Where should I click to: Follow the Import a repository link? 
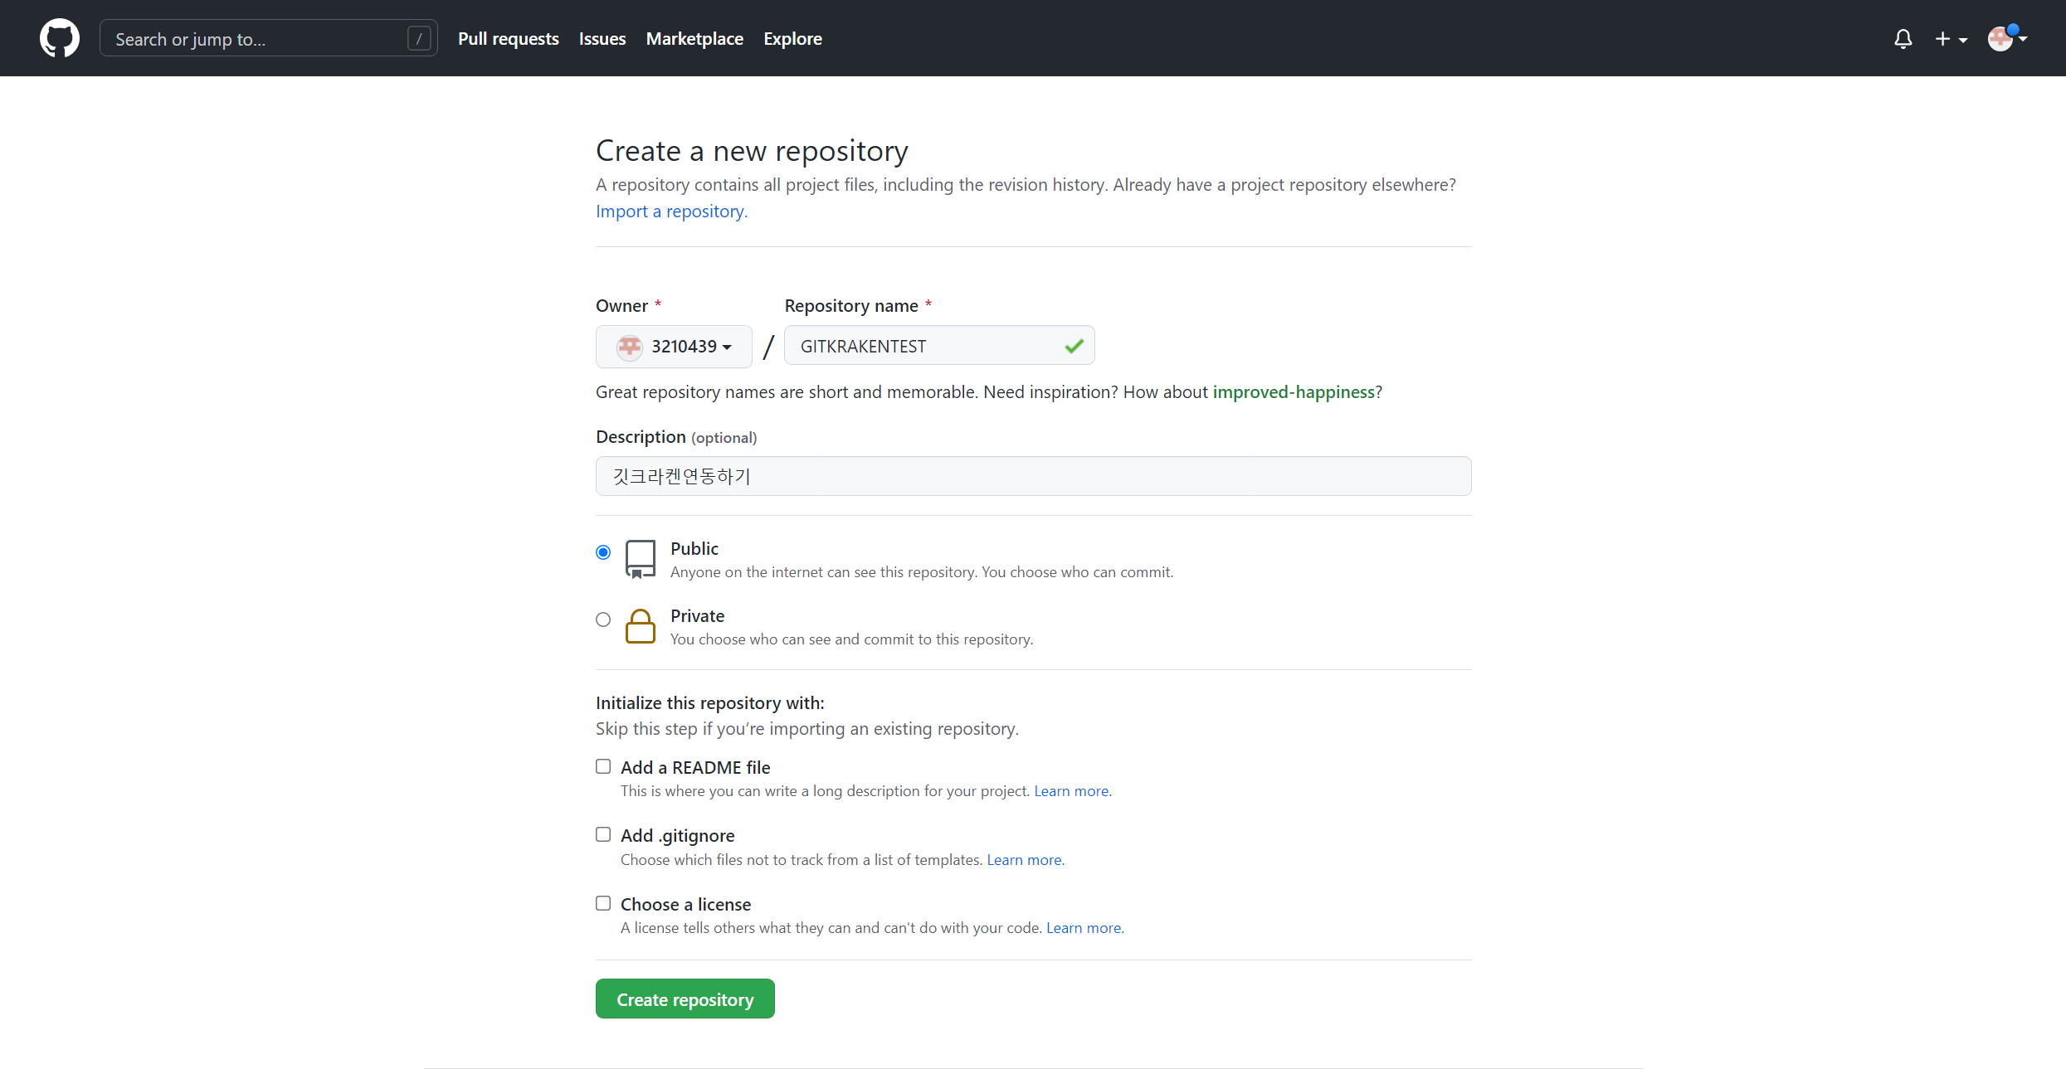point(670,211)
